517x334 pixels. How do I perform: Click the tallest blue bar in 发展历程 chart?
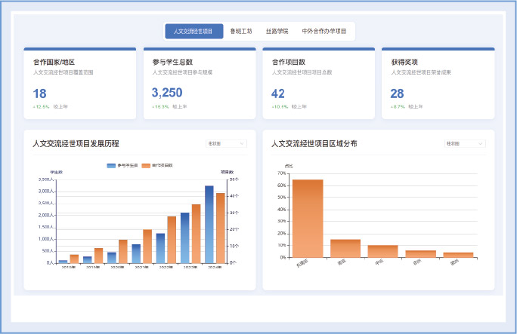(209, 224)
